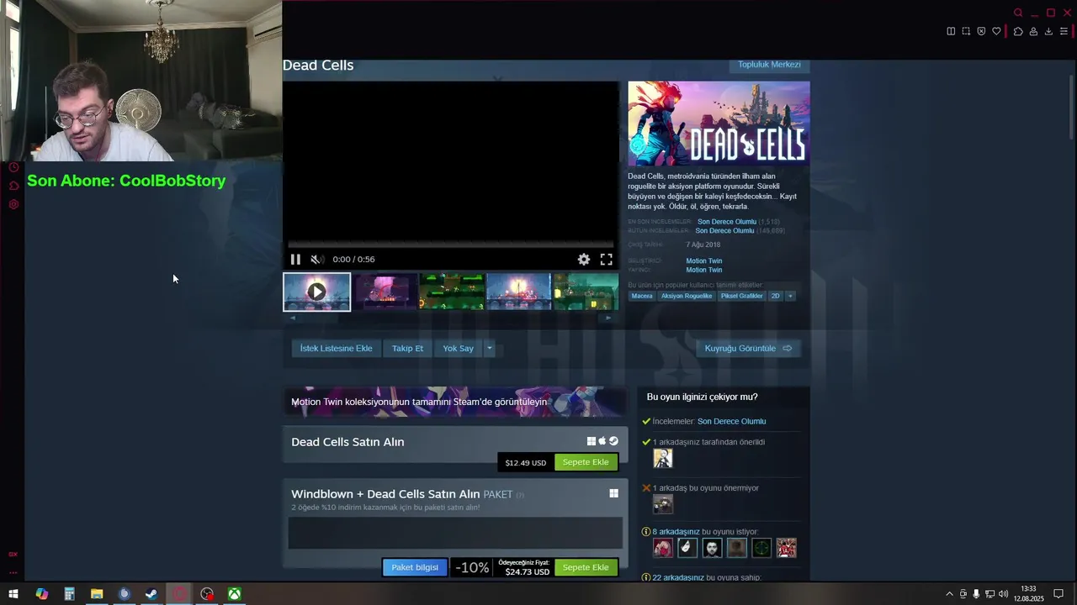Move thumbnail strip back with left arrow
Image resolution: width=1077 pixels, height=605 pixels.
pyautogui.click(x=293, y=318)
